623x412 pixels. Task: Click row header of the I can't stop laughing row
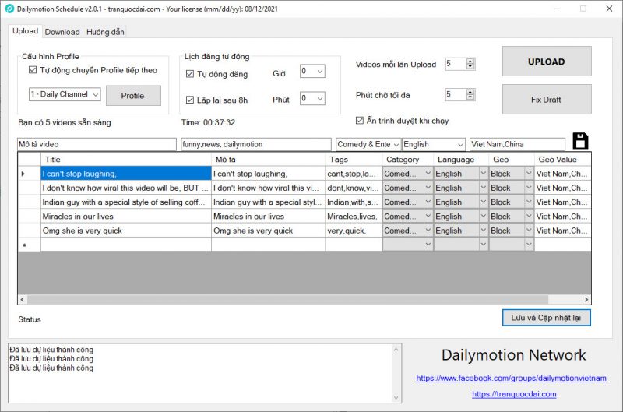point(30,174)
